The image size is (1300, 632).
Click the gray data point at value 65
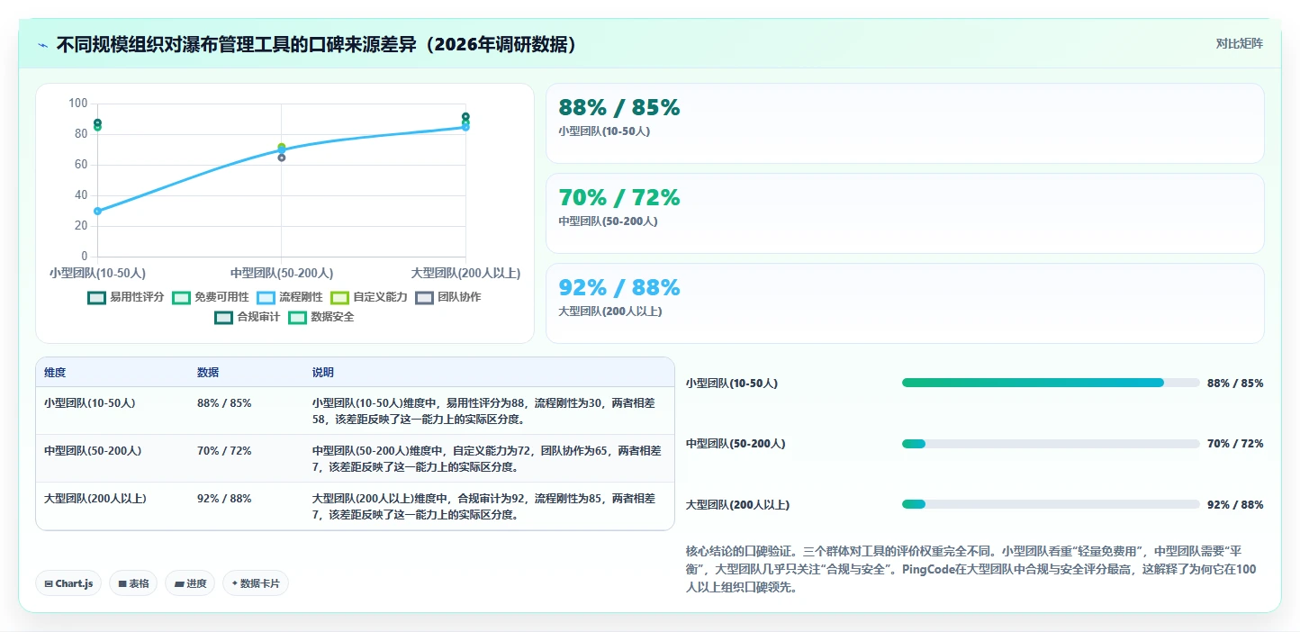click(x=282, y=158)
